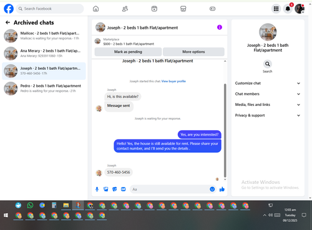Open the Windows Start menu

(x=6, y=215)
